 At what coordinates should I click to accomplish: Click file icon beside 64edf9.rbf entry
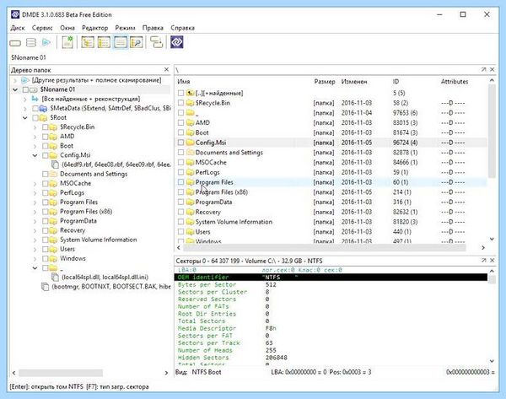[55, 164]
